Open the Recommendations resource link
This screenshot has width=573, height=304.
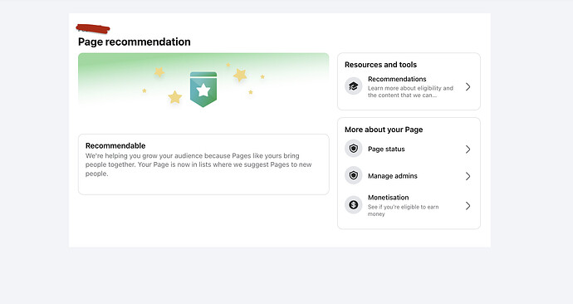pyautogui.click(x=409, y=86)
